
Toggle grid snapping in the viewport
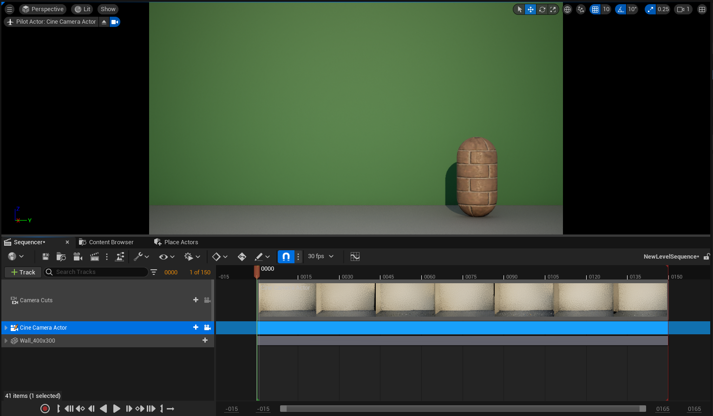tap(595, 9)
